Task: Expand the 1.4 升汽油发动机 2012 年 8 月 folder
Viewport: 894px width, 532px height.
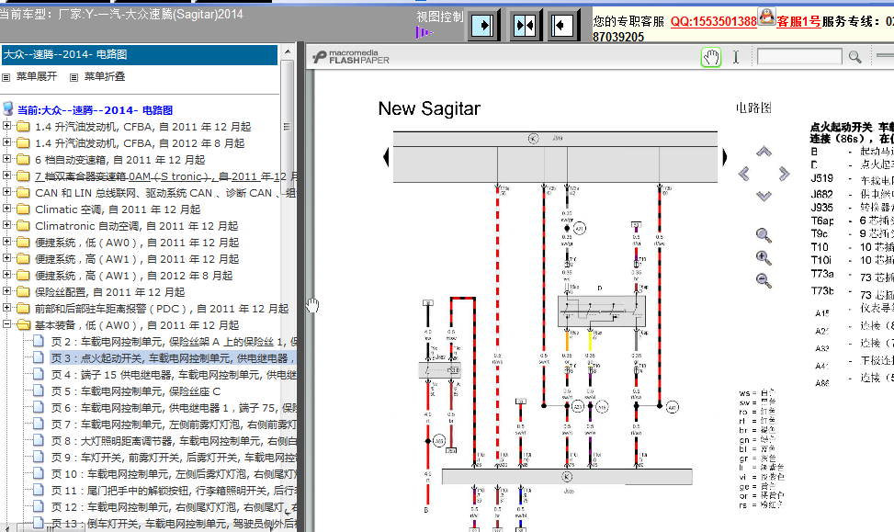Action: [6, 142]
